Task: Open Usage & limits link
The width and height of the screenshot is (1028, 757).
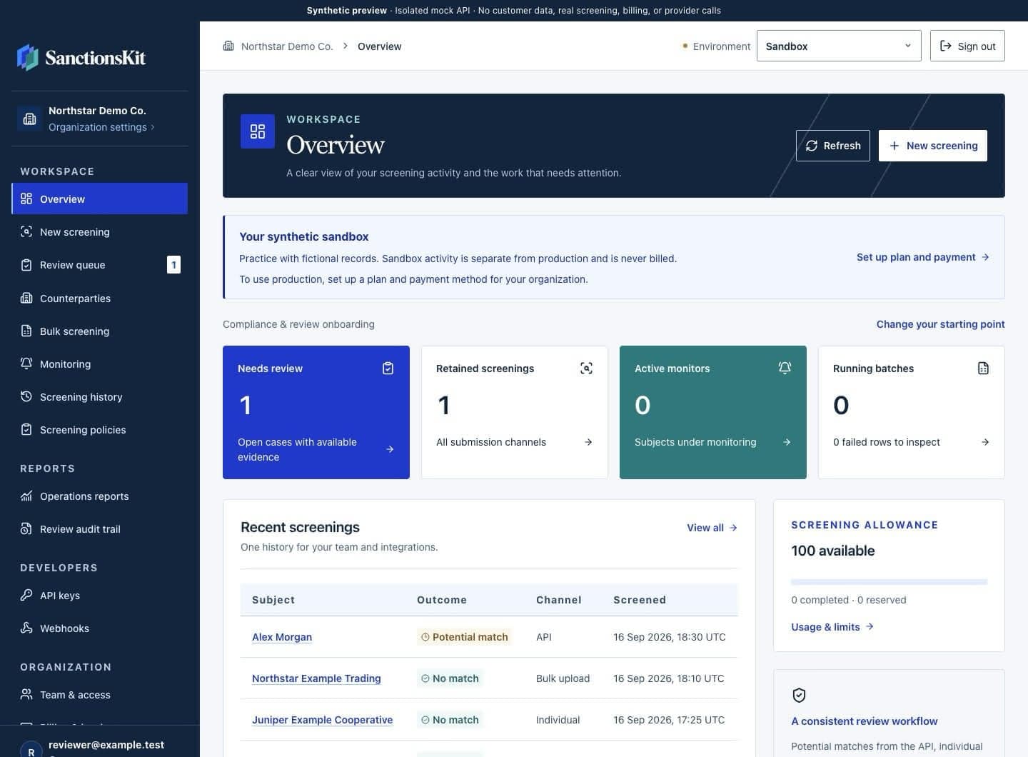Action: [x=832, y=627]
